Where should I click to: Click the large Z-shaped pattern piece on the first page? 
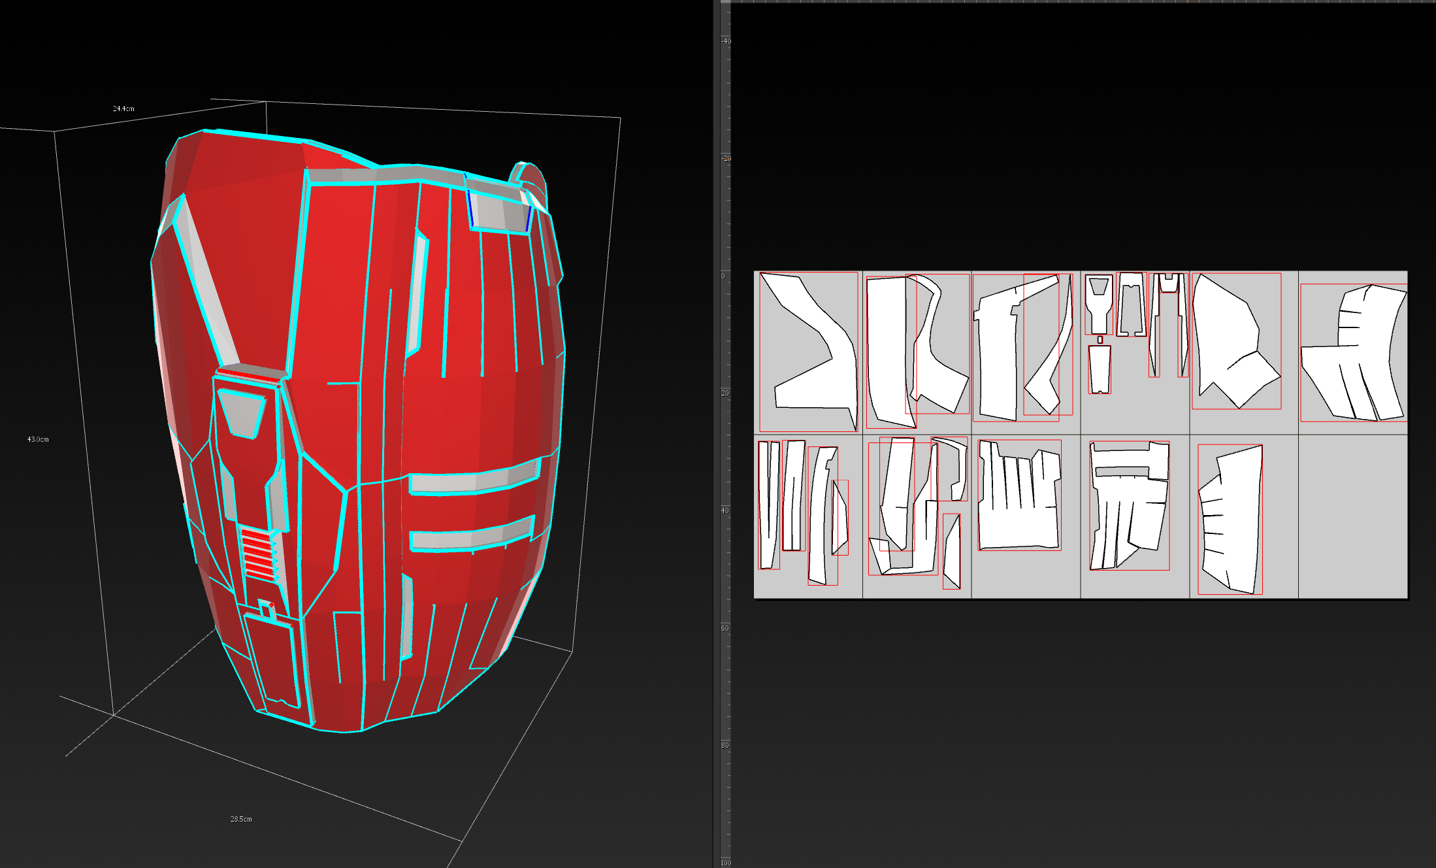click(x=809, y=352)
